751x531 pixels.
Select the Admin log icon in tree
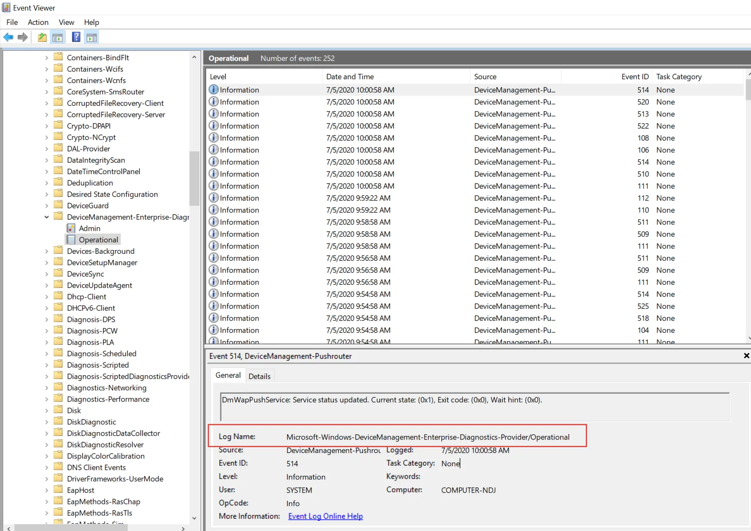pos(71,228)
